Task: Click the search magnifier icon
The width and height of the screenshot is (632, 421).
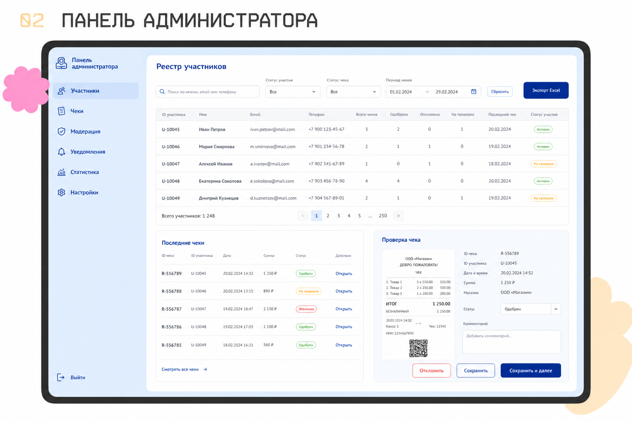Action: click(162, 92)
